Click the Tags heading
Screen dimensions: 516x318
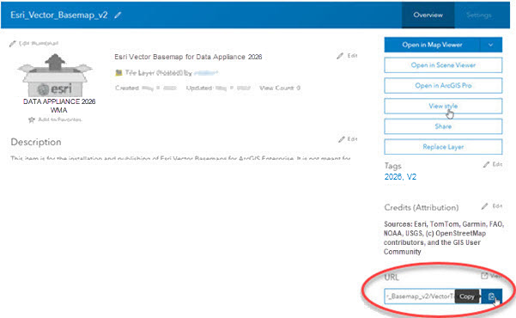coord(392,166)
